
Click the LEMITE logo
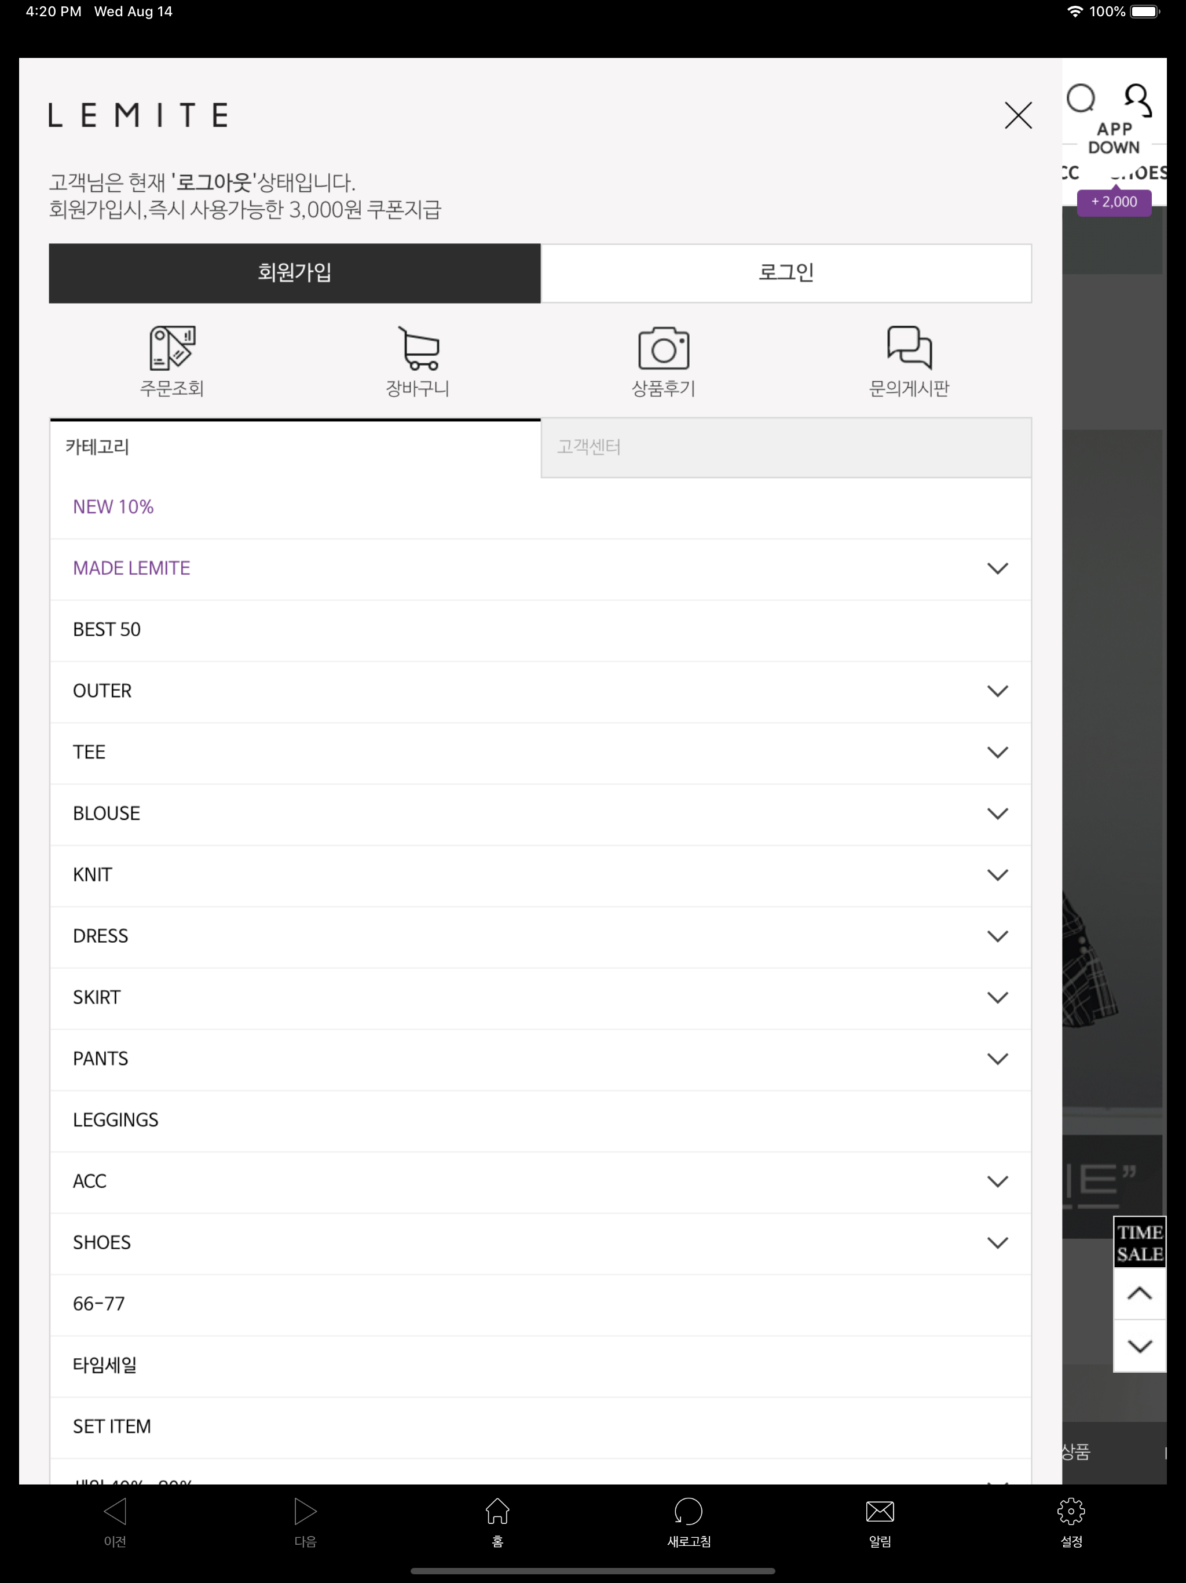pyautogui.click(x=138, y=115)
